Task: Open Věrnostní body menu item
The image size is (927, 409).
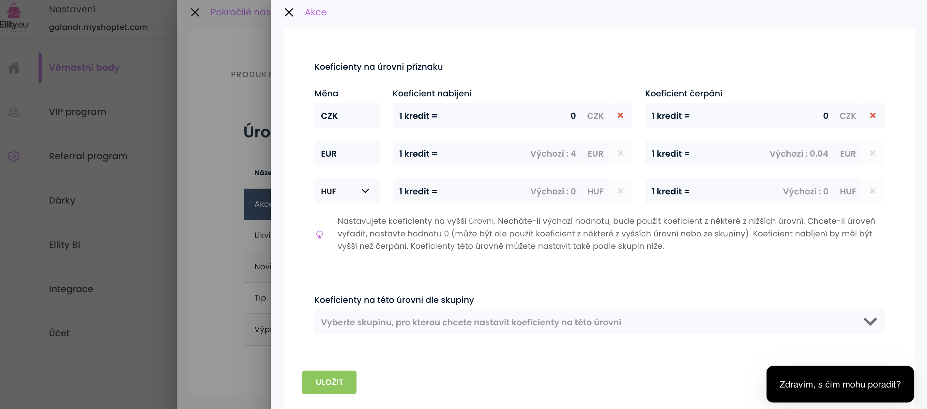Action: pyautogui.click(x=84, y=67)
